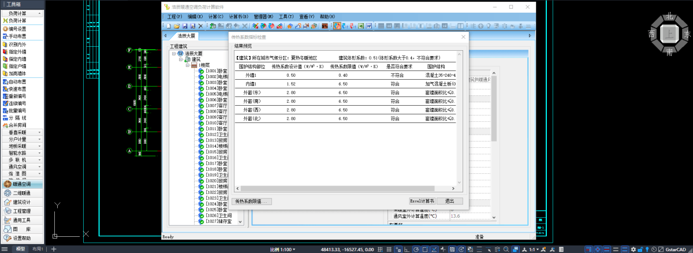
Task: Click the Excel export icon in the toolbar
Action: coord(360,25)
